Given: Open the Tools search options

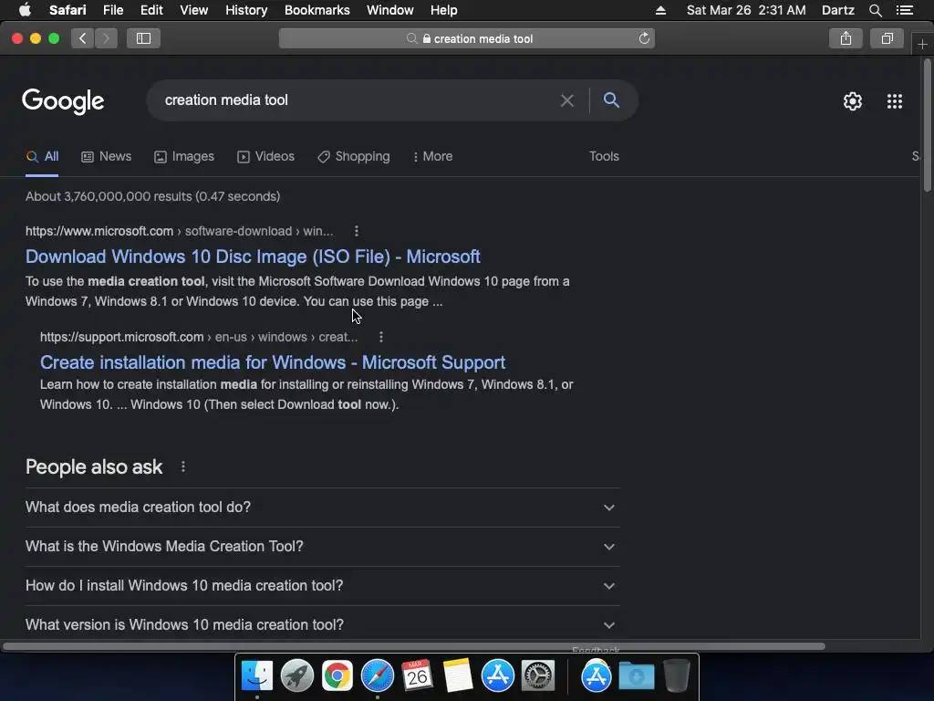Looking at the screenshot, I should [604, 157].
